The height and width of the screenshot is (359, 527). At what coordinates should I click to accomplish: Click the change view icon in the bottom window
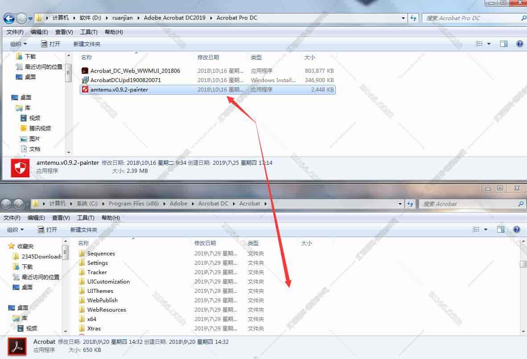tap(476, 230)
